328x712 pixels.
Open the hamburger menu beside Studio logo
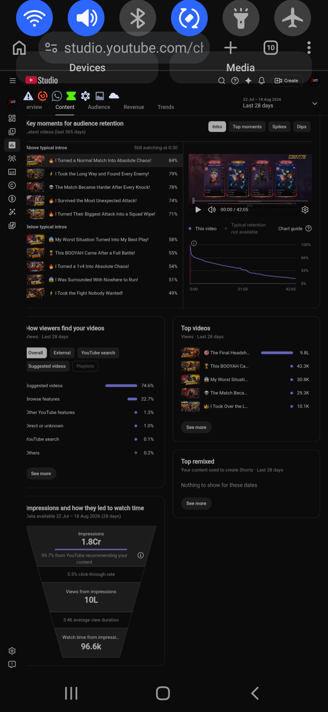click(x=12, y=81)
